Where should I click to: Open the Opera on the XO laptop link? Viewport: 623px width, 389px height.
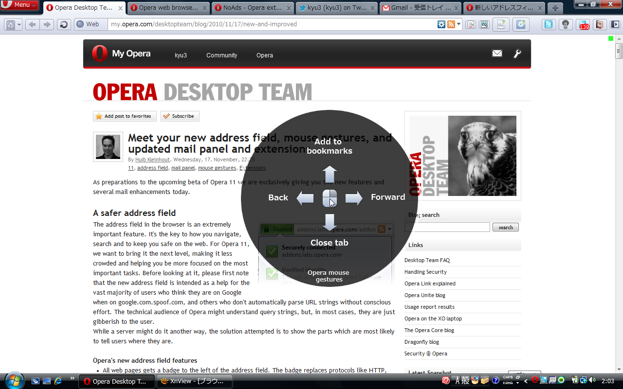(433, 318)
